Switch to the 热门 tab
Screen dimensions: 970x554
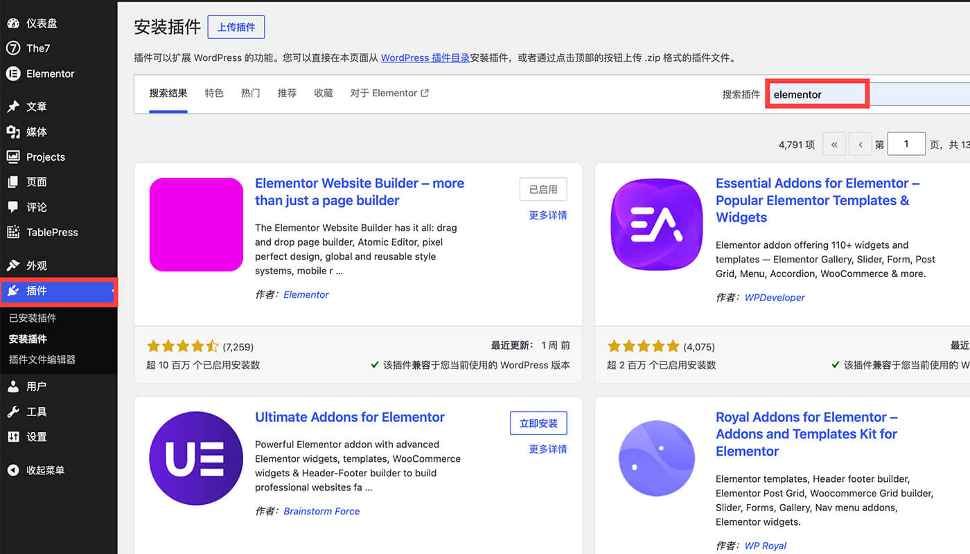tap(251, 93)
